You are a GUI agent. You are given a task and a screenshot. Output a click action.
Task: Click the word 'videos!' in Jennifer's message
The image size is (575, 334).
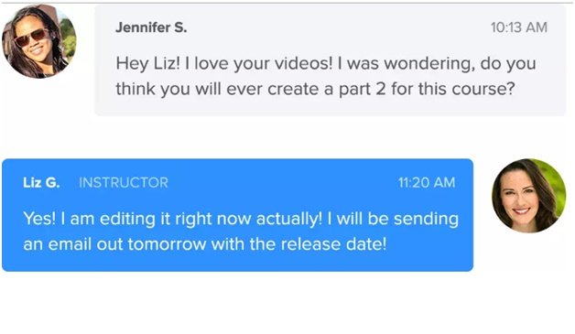(304, 63)
